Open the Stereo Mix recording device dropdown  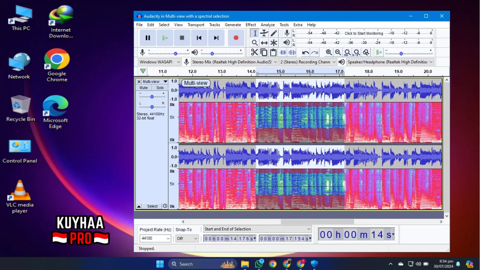pyautogui.click(x=235, y=62)
